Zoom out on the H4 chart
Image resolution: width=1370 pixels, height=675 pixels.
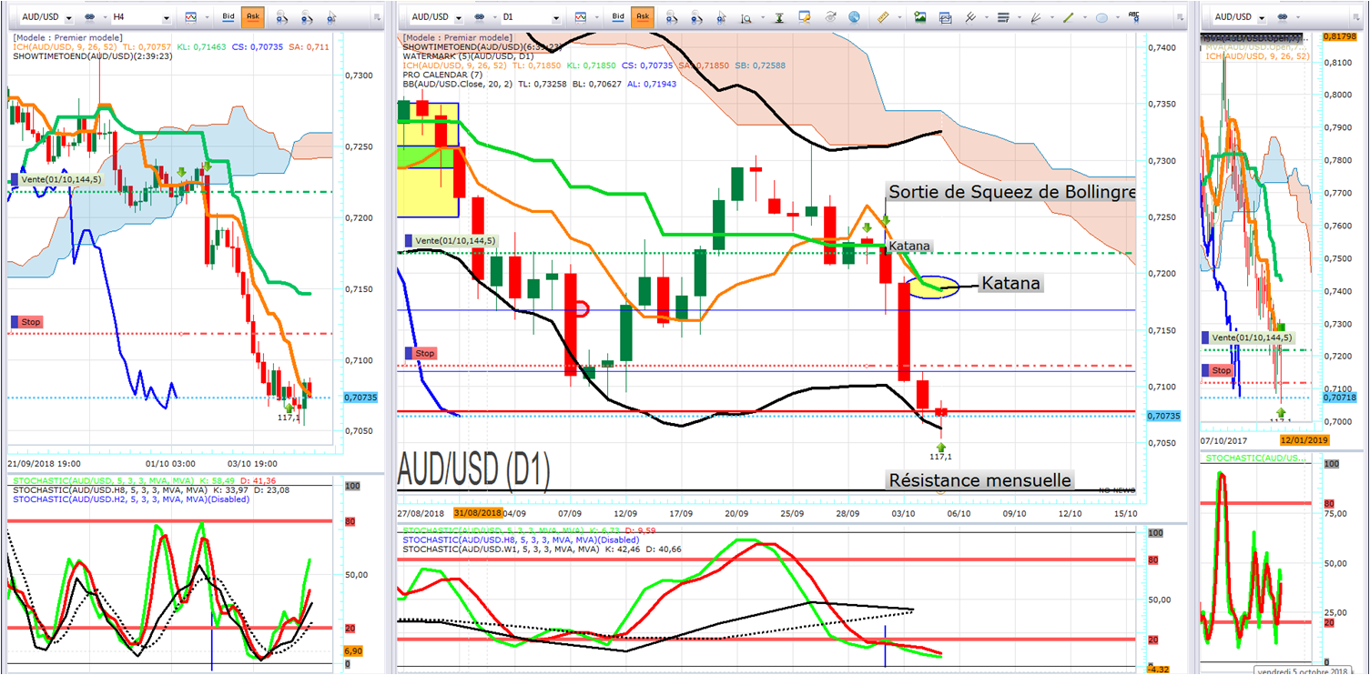(308, 17)
